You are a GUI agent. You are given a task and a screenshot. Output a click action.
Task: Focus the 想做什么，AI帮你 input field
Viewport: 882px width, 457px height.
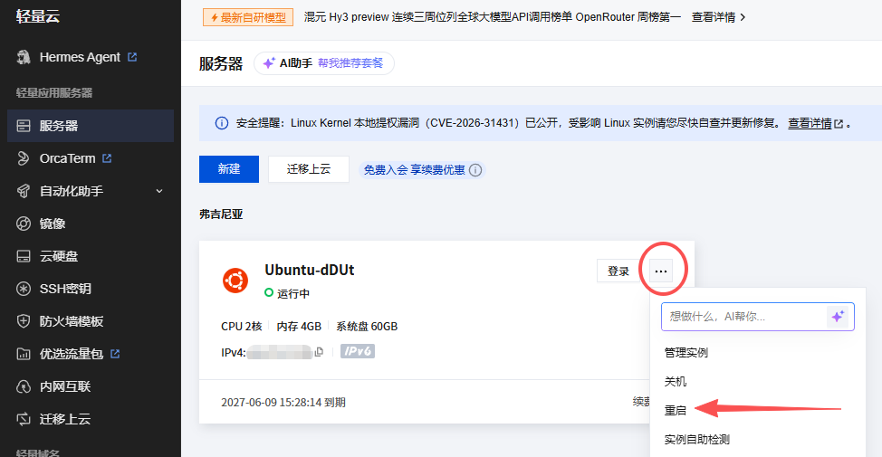[743, 317]
